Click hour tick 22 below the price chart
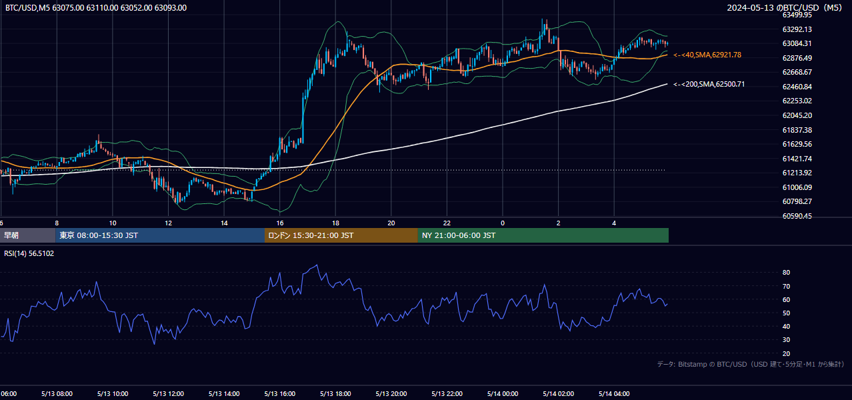Viewport: 852px width, 400px height. coord(447,223)
